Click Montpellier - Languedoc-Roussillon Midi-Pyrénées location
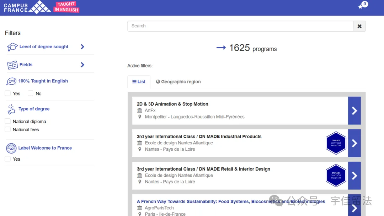This screenshot has height=216, width=384. (195, 117)
